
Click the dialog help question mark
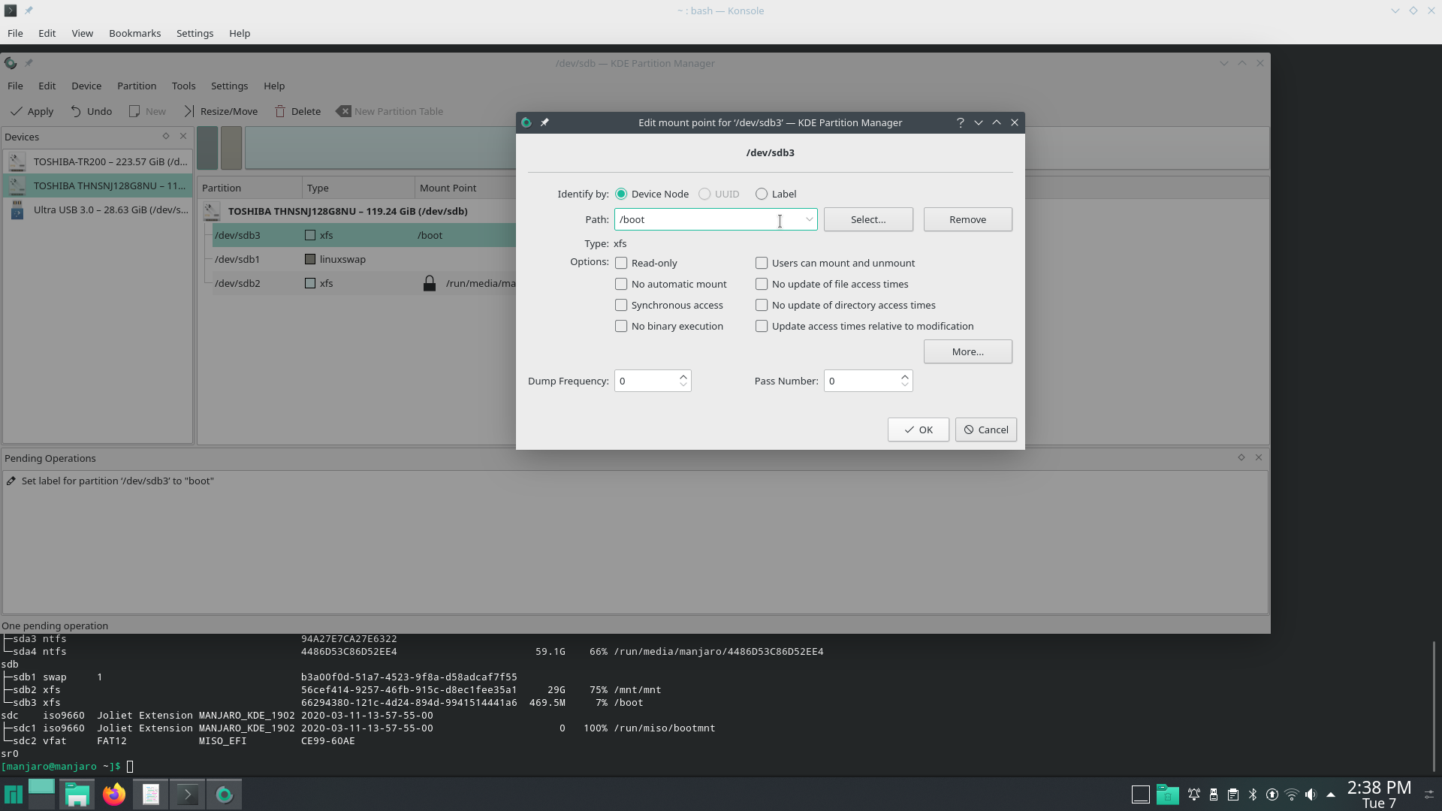tap(960, 122)
